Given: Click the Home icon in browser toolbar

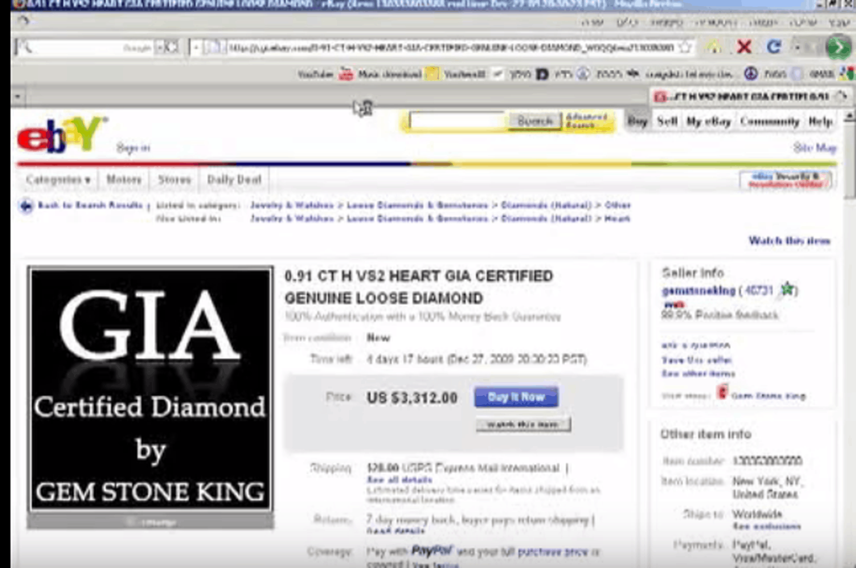Looking at the screenshot, I should click(x=714, y=46).
